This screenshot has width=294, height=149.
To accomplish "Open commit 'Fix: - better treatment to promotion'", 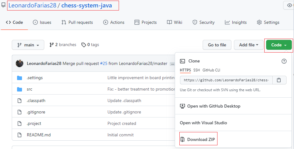I will [141, 89].
